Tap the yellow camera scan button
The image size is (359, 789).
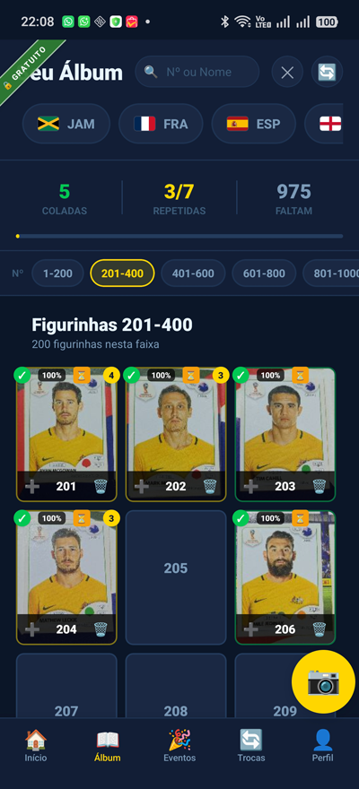(323, 681)
